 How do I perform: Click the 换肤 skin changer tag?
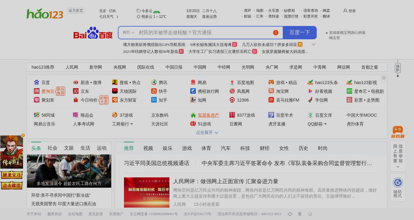coord(398,68)
